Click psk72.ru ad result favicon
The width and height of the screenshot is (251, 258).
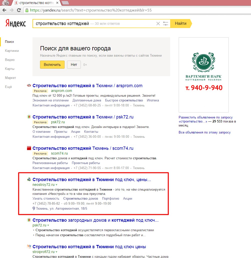(x=29, y=117)
